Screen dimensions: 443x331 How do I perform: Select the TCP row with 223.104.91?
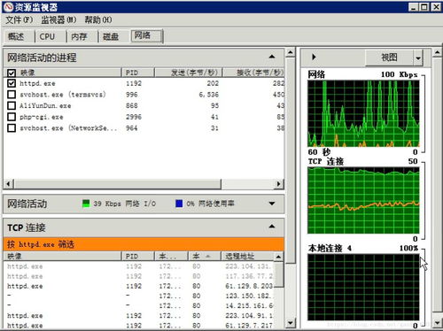coord(139,315)
